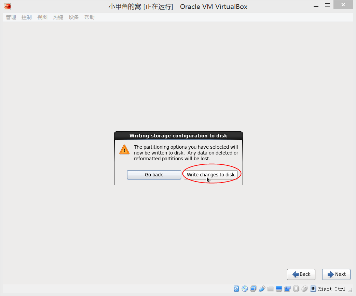Click the mouse integration status icon
Image resolution: width=356 pixels, height=296 pixels.
(304, 289)
